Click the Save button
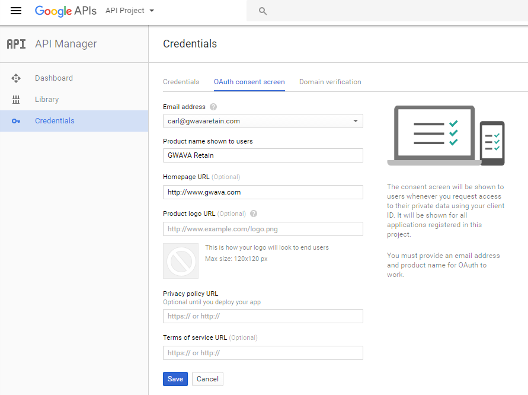This screenshot has width=528, height=395. click(x=175, y=379)
